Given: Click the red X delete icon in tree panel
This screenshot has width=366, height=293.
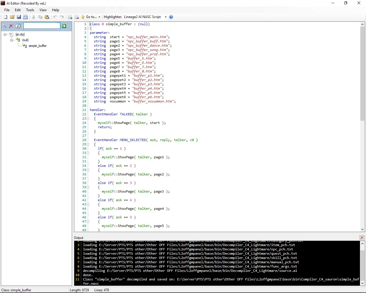Looking at the screenshot, I should [x=11, y=26].
